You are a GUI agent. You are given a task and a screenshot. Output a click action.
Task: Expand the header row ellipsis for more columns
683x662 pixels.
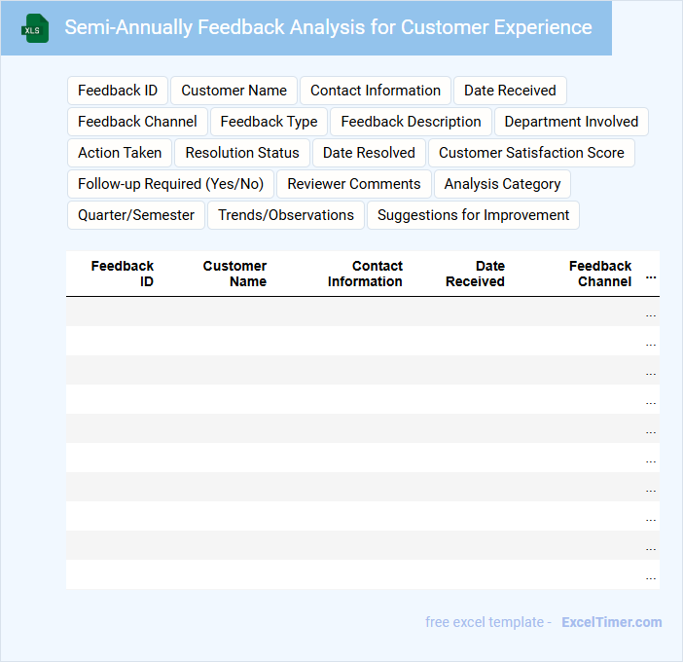pyautogui.click(x=651, y=274)
